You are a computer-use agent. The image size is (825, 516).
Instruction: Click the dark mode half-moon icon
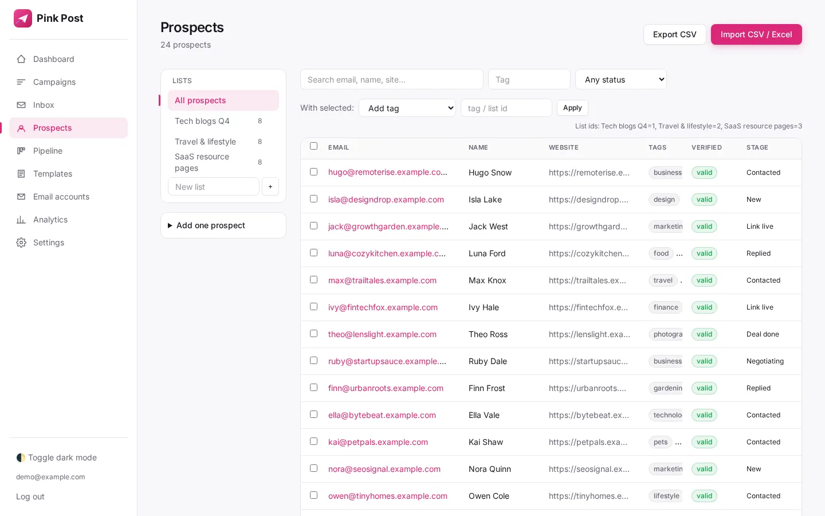point(21,458)
